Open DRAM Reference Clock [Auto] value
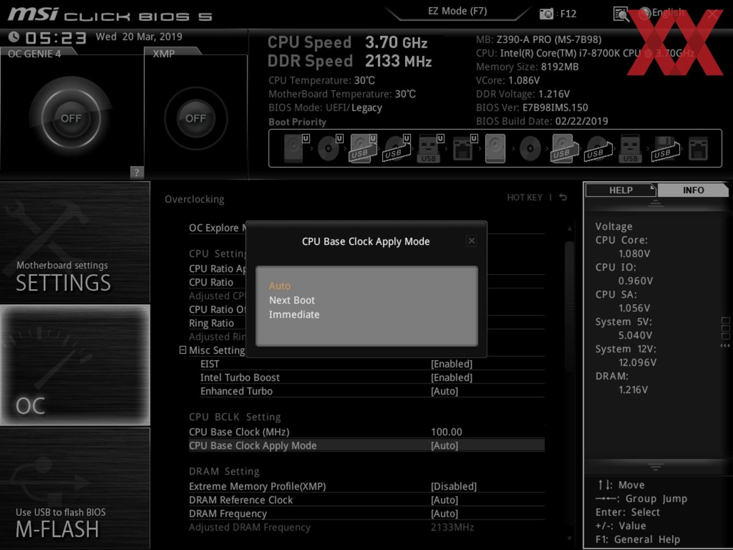733x550 pixels. click(x=445, y=500)
